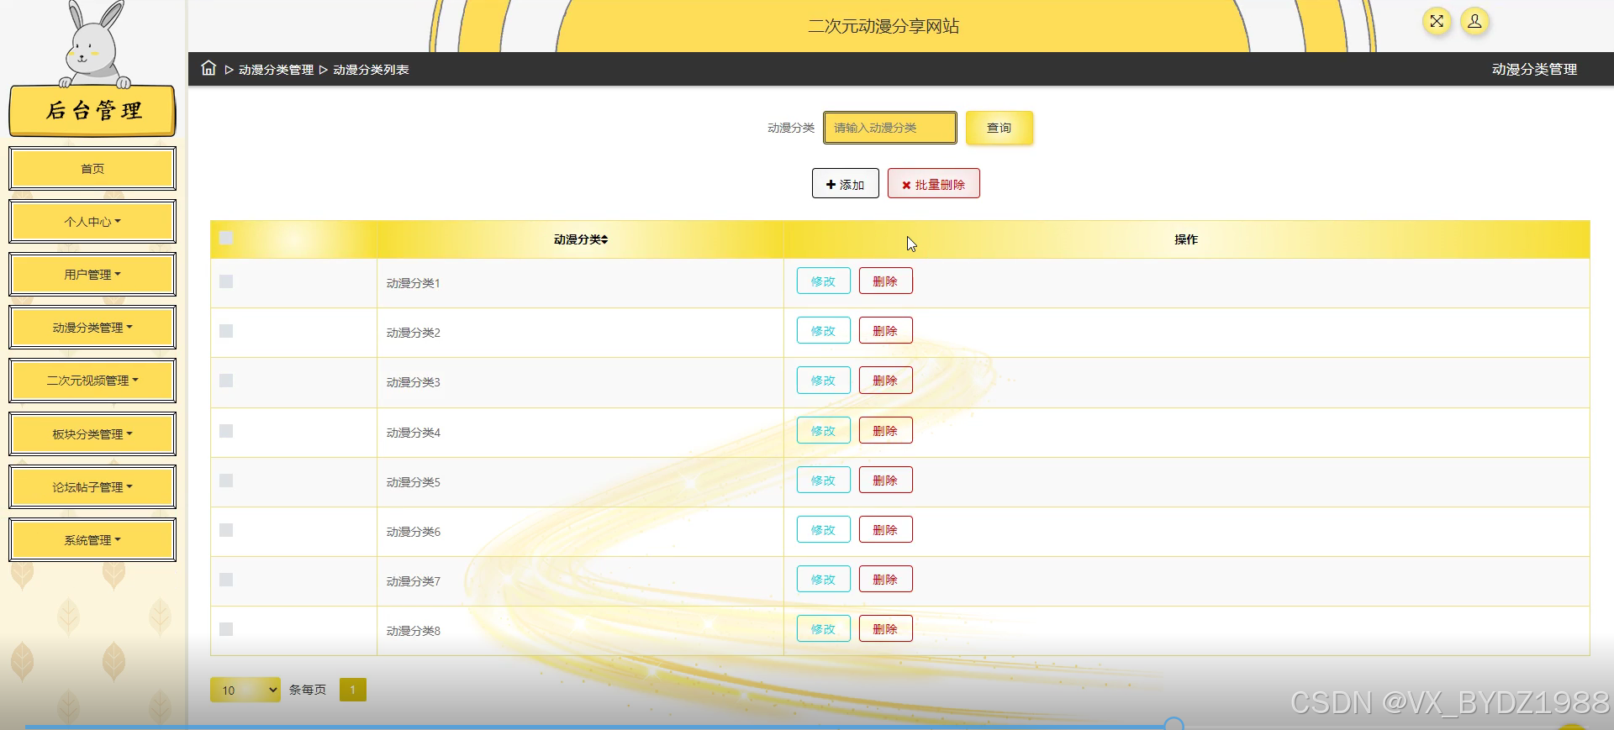Open the user profile icon
The width and height of the screenshot is (1614, 730).
1474,21
